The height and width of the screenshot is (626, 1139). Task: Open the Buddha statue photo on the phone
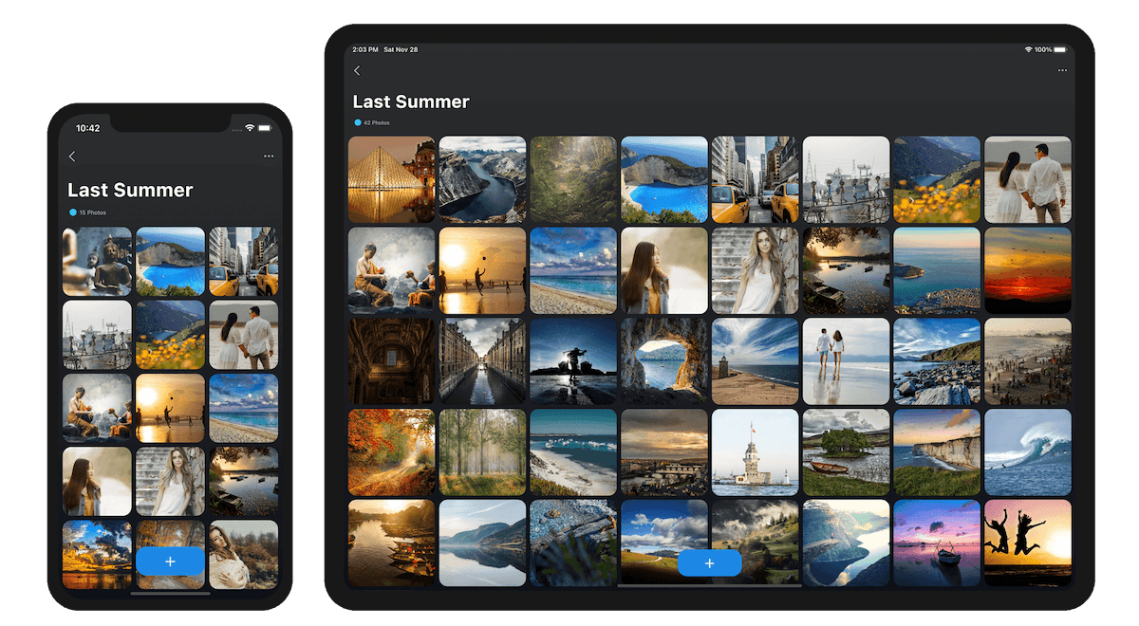coord(97,262)
